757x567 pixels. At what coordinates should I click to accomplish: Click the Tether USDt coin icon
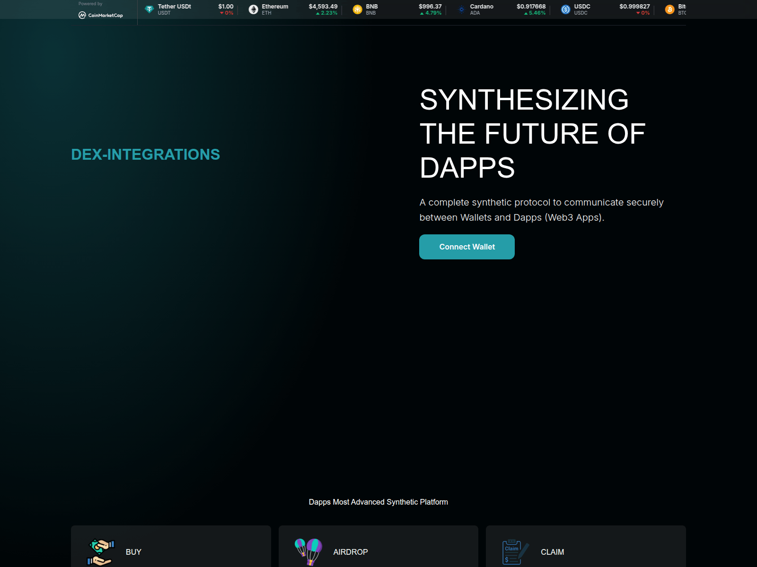(150, 9)
